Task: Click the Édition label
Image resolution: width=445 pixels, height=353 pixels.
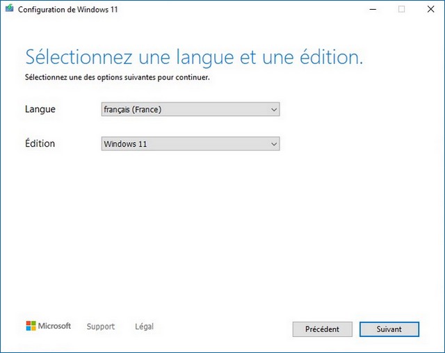Action: [x=40, y=144]
